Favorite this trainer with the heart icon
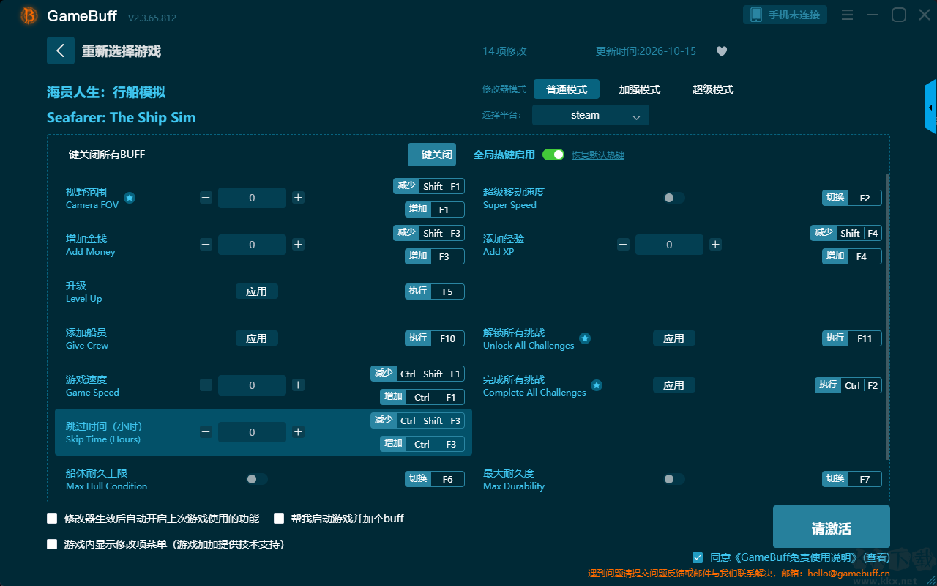Screen dimensions: 937x586 (721, 51)
